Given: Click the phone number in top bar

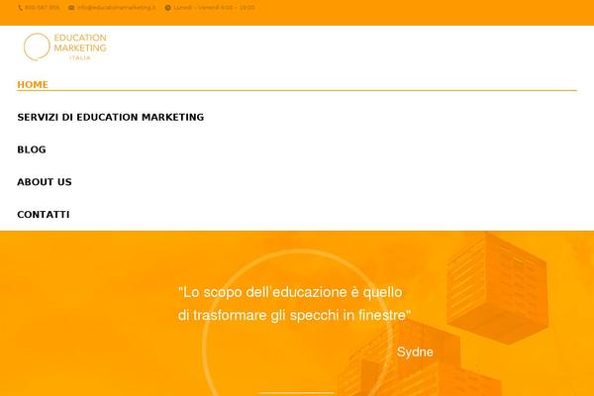Looking at the screenshot, I should pyautogui.click(x=42, y=8).
